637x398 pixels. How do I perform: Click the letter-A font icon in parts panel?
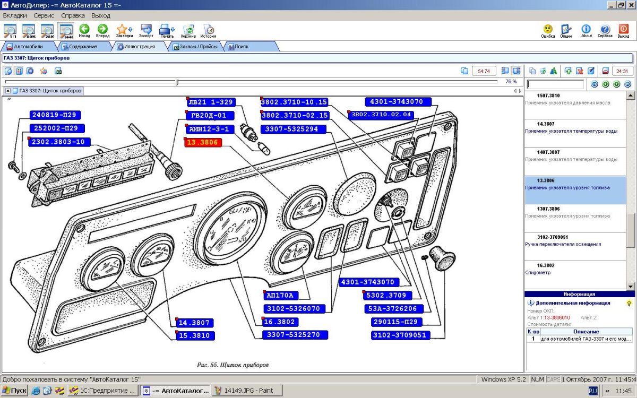(x=554, y=71)
